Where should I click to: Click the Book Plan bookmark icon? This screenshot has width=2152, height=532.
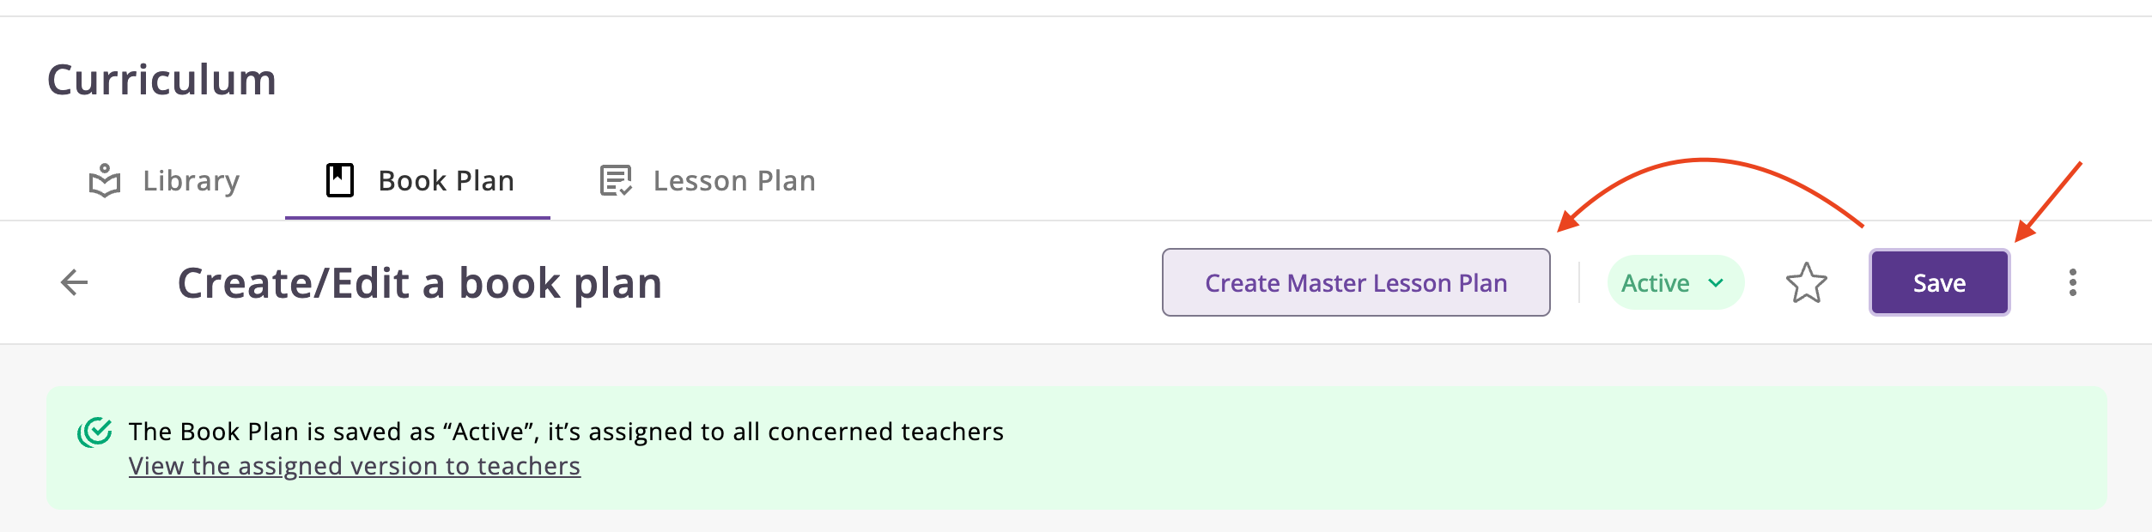(x=340, y=181)
